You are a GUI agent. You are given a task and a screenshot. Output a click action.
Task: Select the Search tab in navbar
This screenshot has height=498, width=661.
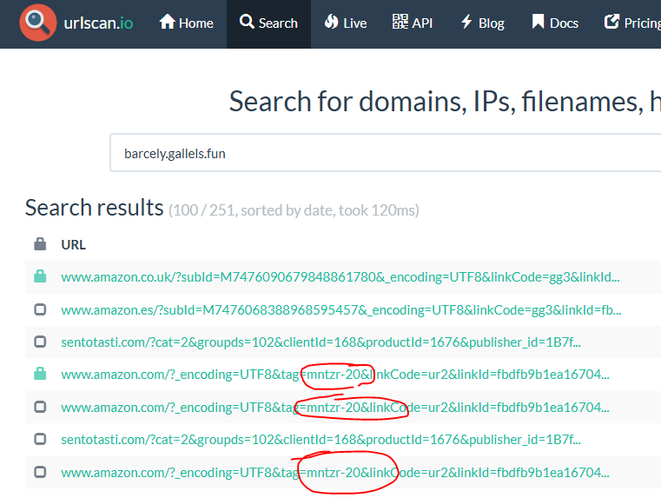pyautogui.click(x=268, y=23)
